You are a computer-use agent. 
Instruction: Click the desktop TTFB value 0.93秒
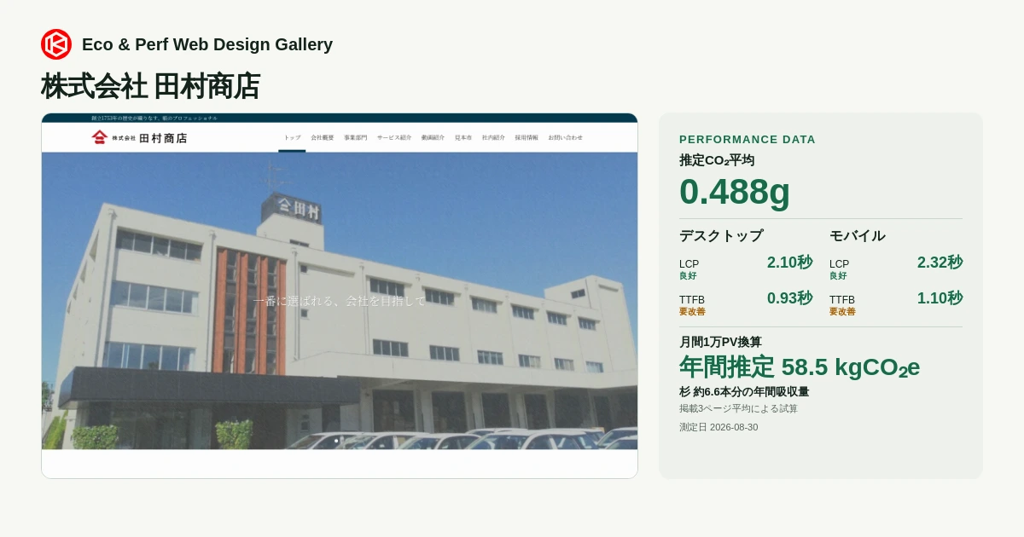coord(789,298)
